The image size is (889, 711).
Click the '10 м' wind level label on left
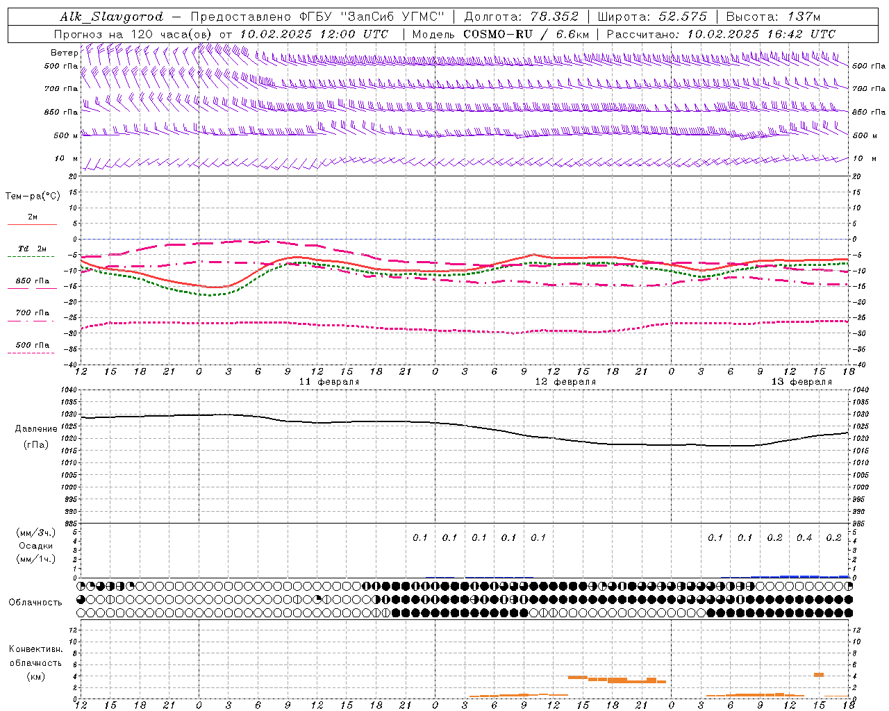[x=66, y=158]
